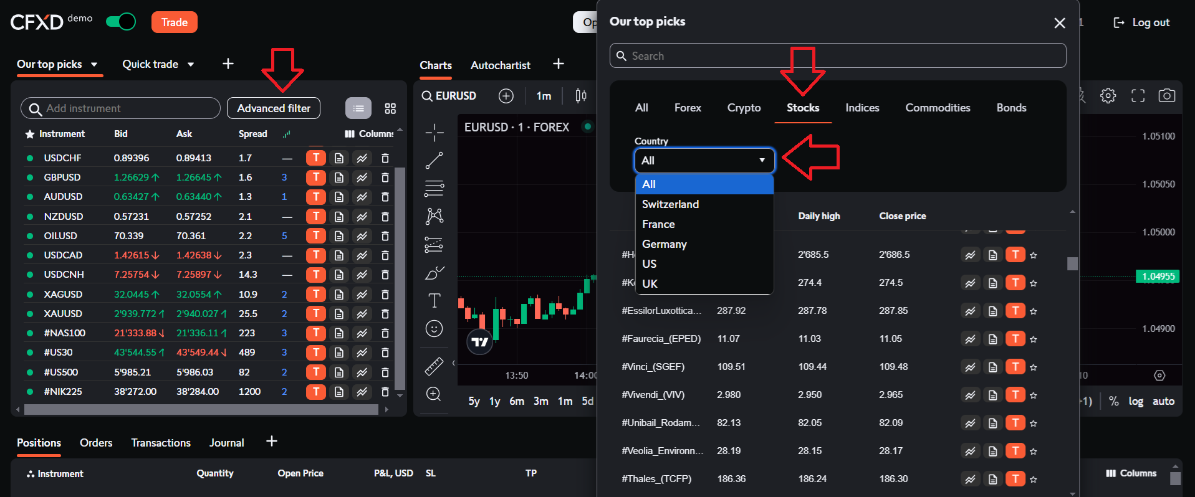This screenshot has height=497, width=1195.
Task: Change the 1m chart interval
Action: point(544,96)
